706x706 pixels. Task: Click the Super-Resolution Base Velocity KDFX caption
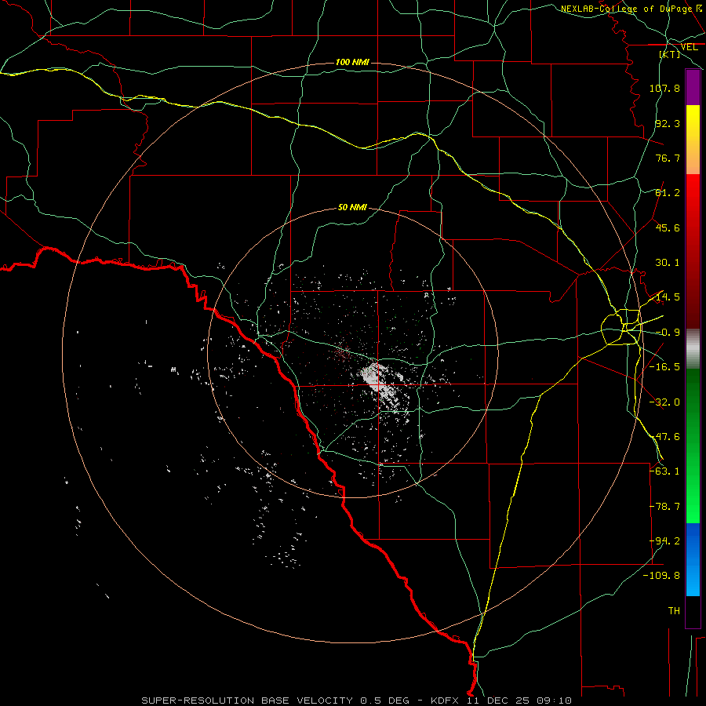click(356, 701)
